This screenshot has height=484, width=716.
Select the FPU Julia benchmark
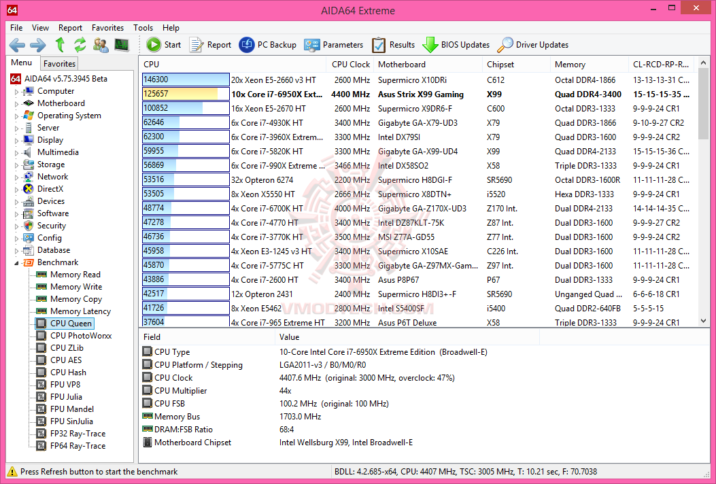(x=59, y=397)
